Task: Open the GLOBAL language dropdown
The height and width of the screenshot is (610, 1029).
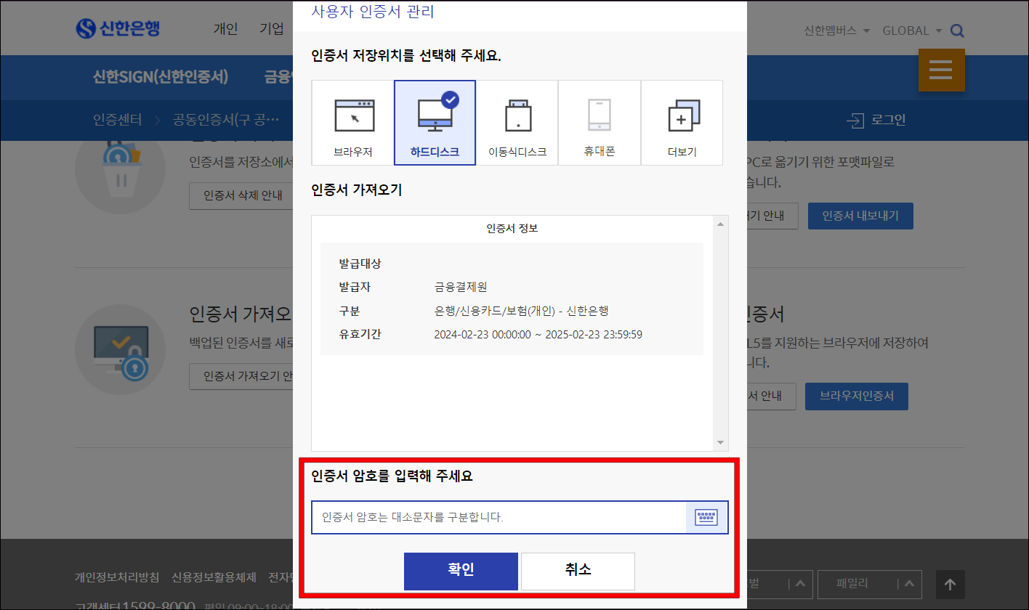Action: (911, 30)
